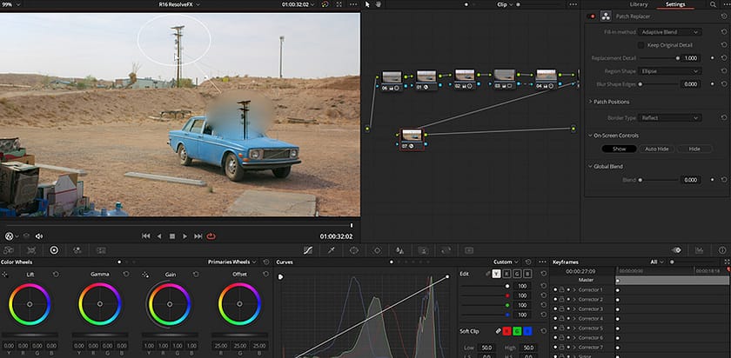Viewport: 731px width, 358px height.
Task: Open the Region Shape dropdown
Action: [670, 71]
